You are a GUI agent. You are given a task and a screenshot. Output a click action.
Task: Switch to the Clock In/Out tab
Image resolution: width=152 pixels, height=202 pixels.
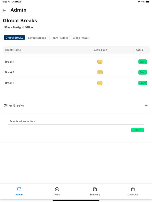(81, 38)
